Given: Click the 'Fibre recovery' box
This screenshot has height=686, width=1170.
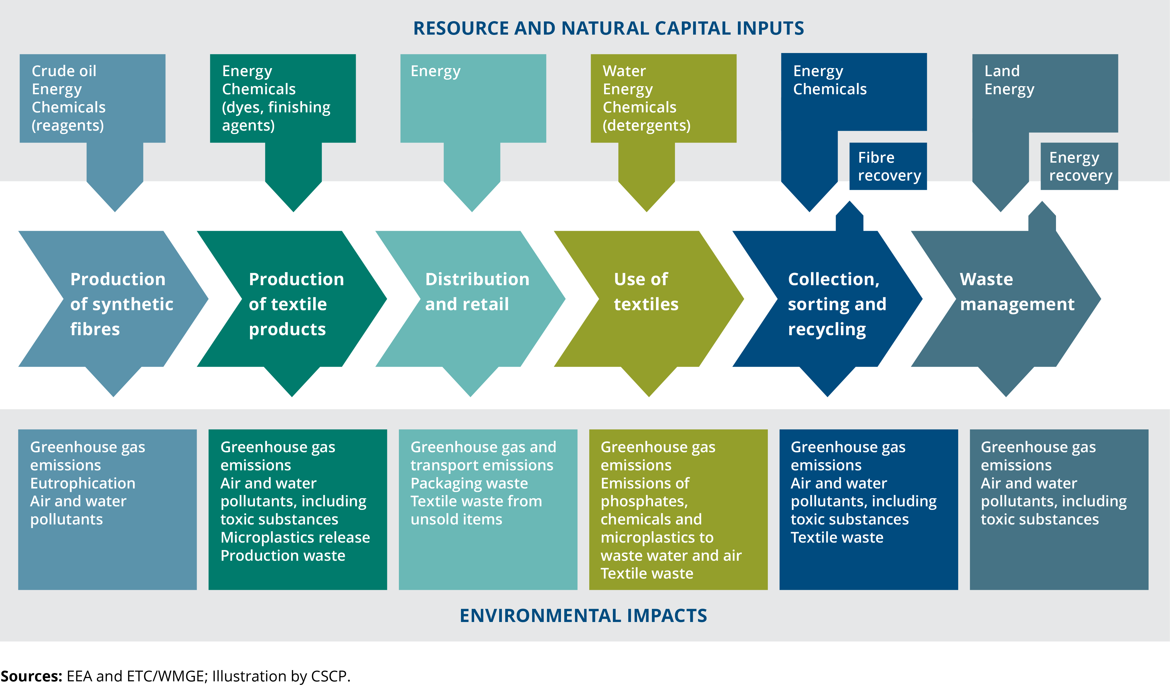Looking at the screenshot, I should (x=888, y=166).
